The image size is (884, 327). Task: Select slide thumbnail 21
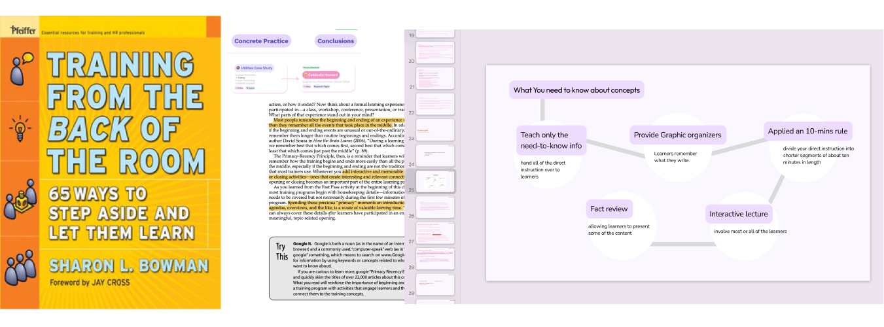(x=436, y=78)
